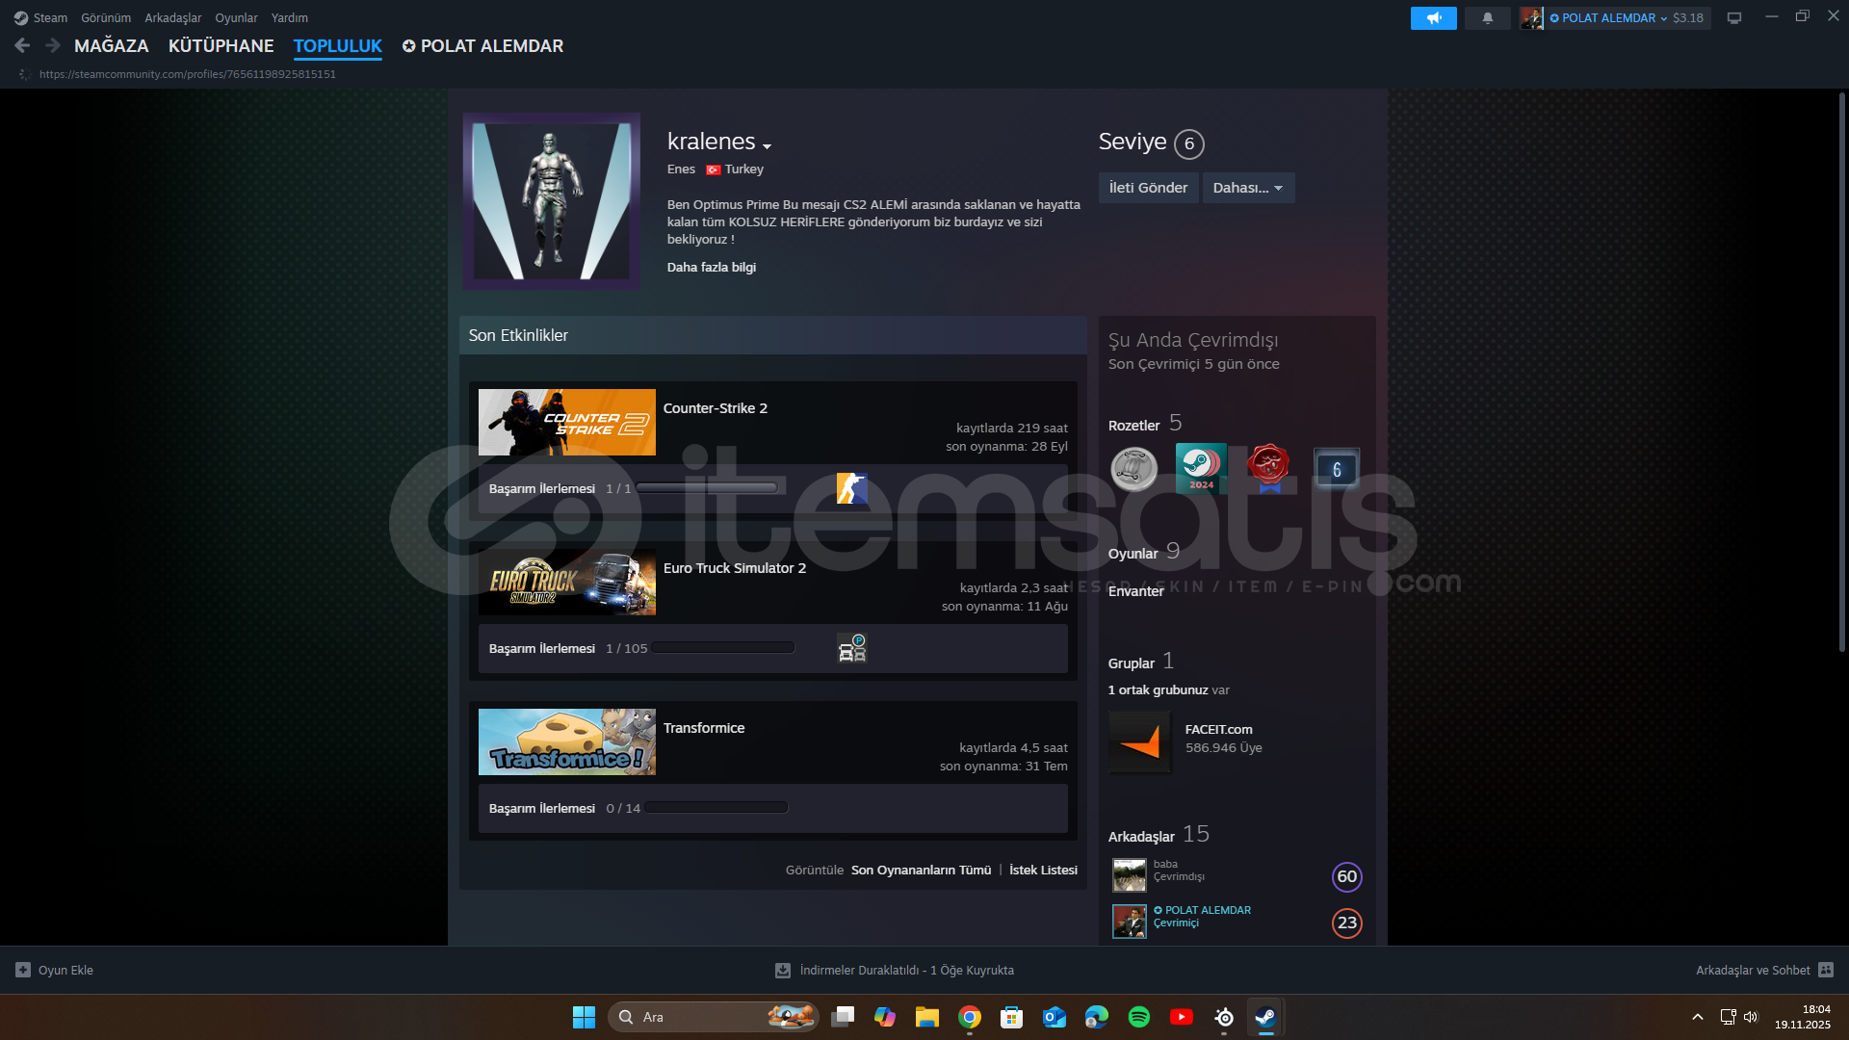Expand POLAT ALEMDAR account dropdown
The image size is (1849, 1040).
[x=1663, y=18]
